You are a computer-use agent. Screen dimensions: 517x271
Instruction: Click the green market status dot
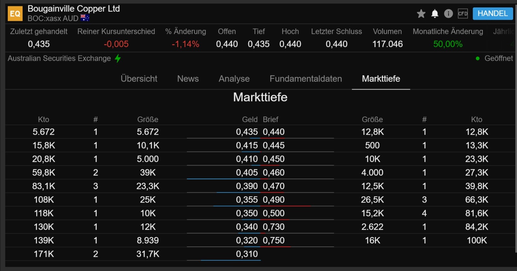[478, 58]
